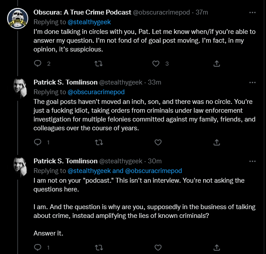
Task: Retweet the 30m Tomlinson tweet
Action: click(x=99, y=247)
